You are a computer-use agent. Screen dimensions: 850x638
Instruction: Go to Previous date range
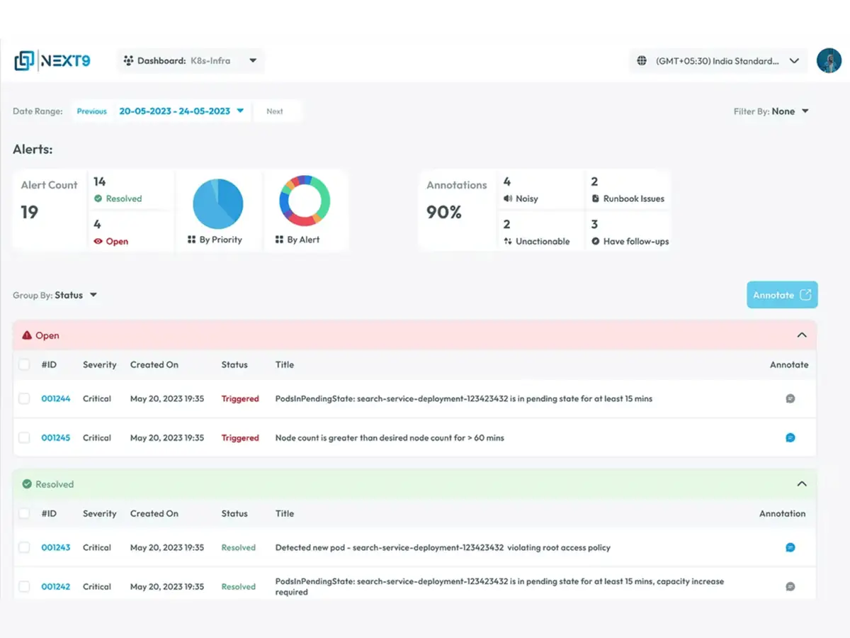coord(91,111)
